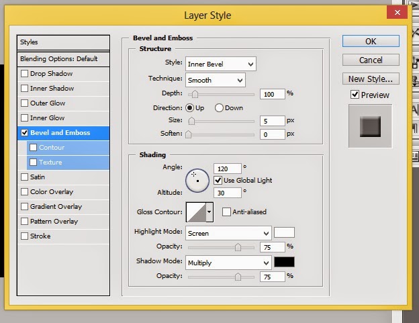Screen dimensions: 419x323
Task: Enable the Inner Shadow checkbox
Action: click(x=24, y=88)
